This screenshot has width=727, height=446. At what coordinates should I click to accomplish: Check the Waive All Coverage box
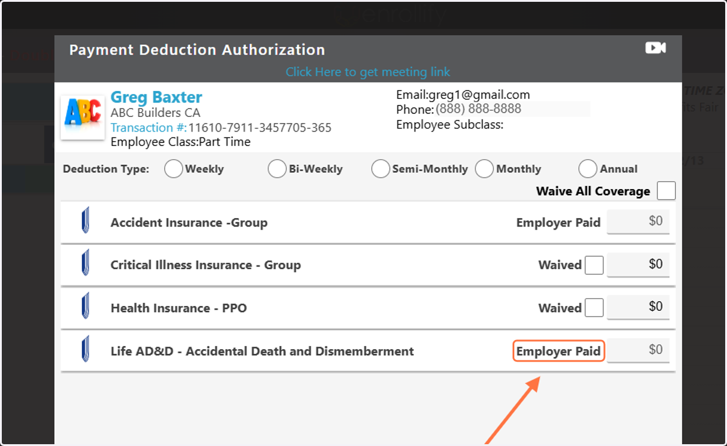click(666, 190)
